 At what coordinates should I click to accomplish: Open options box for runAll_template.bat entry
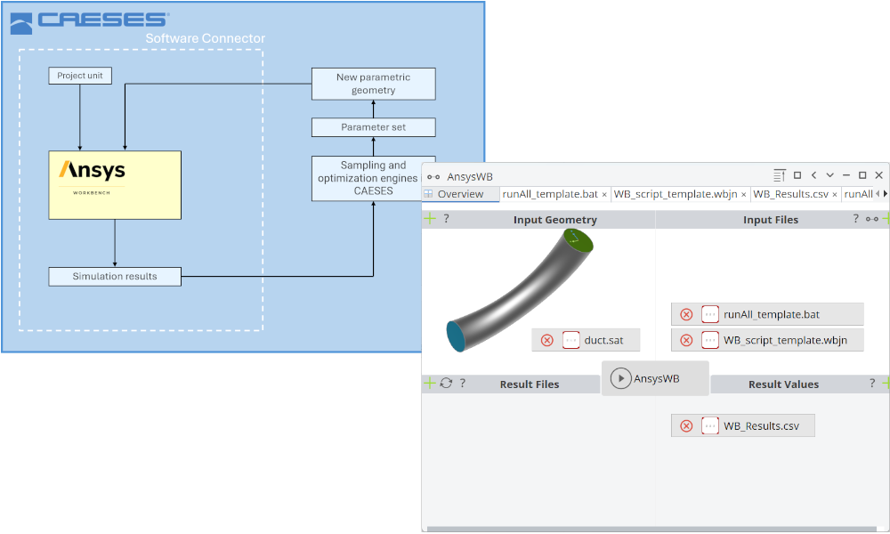710,314
